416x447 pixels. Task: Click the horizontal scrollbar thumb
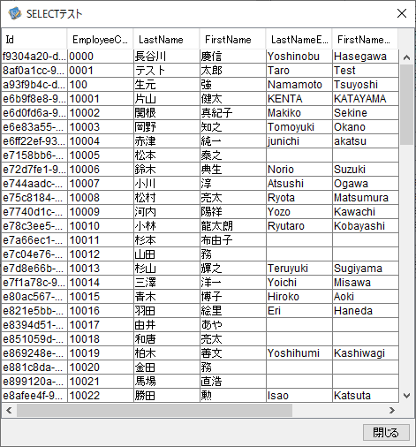pos(155,410)
